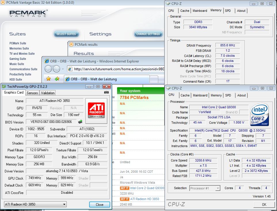Viewport: 277px width, 211px height.
Task: Minimize the GPU-Z window
Action: click(x=89, y=86)
